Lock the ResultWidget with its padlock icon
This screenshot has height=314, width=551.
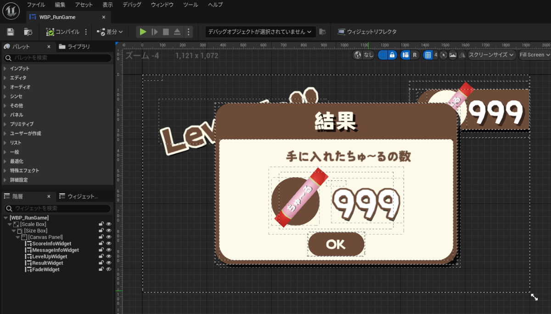pyautogui.click(x=101, y=263)
